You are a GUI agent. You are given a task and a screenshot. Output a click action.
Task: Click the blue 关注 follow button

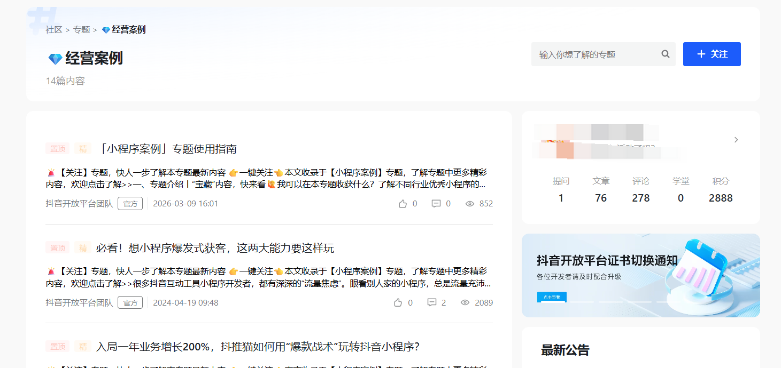click(712, 54)
